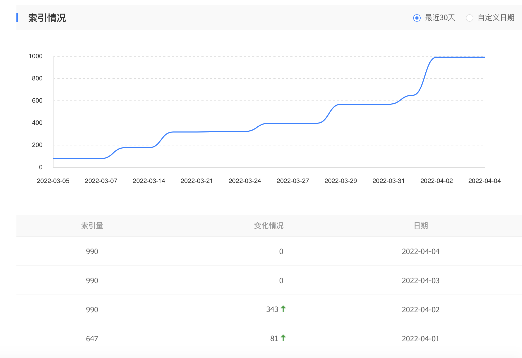
Task: Click x-axis label 2022-03-14
Action: point(149,181)
